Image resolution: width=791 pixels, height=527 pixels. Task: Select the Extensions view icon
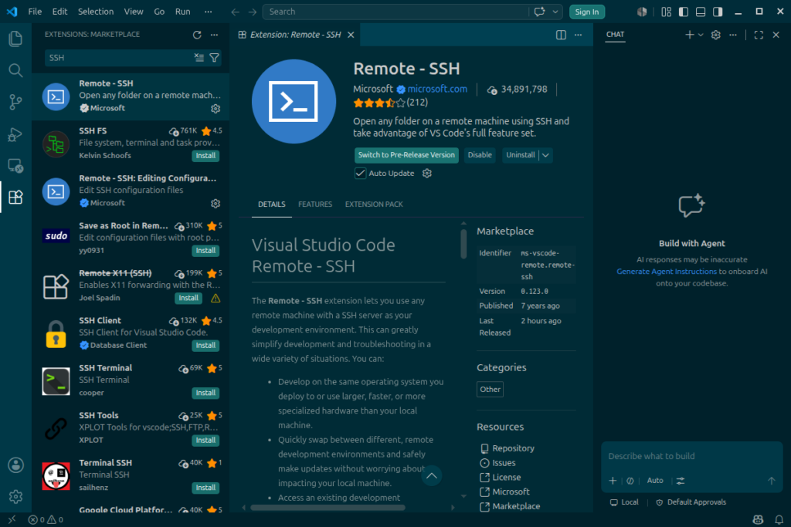pyautogui.click(x=15, y=197)
